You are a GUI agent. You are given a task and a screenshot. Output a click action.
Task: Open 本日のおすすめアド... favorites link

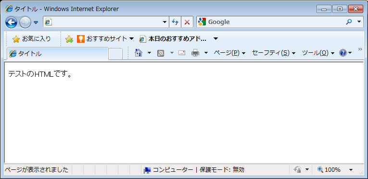click(173, 39)
